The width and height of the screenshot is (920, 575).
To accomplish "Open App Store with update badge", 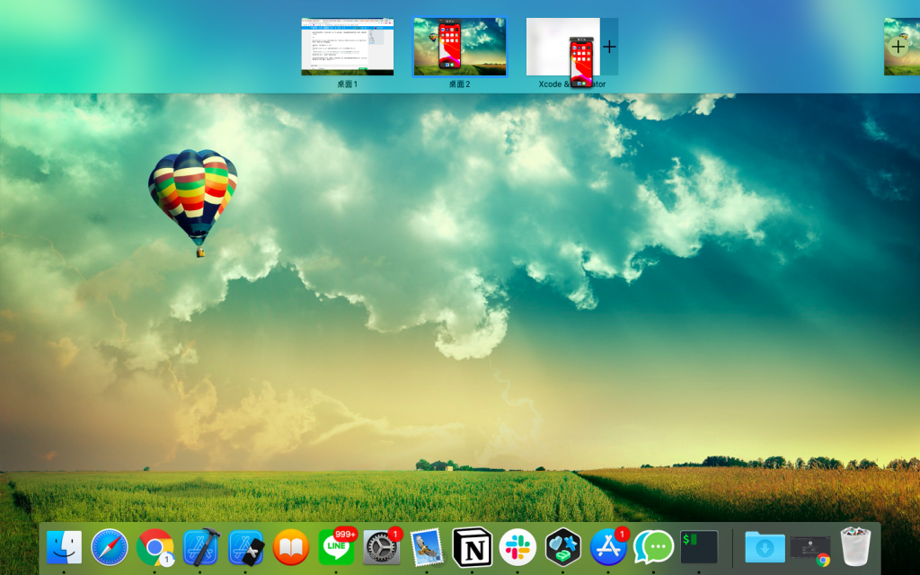I will [x=608, y=547].
